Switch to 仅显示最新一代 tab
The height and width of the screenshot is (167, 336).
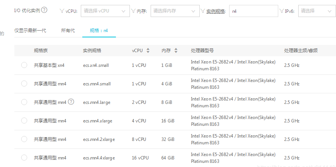pos(30,31)
